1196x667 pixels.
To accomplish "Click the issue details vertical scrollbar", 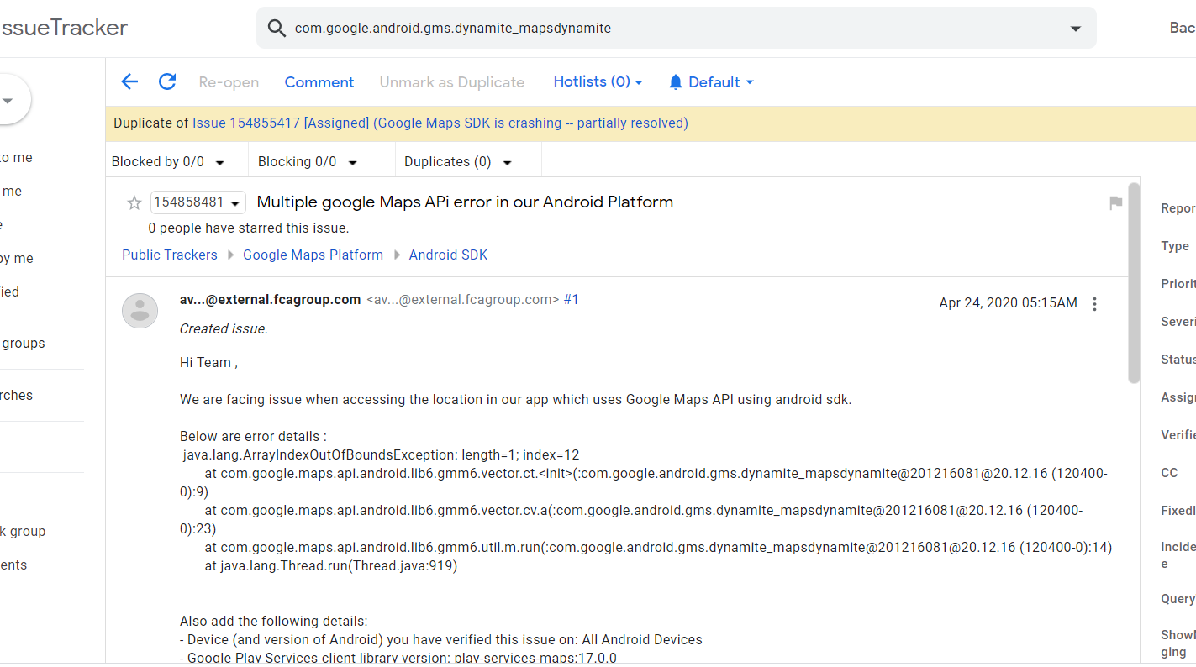I will (x=1134, y=282).
